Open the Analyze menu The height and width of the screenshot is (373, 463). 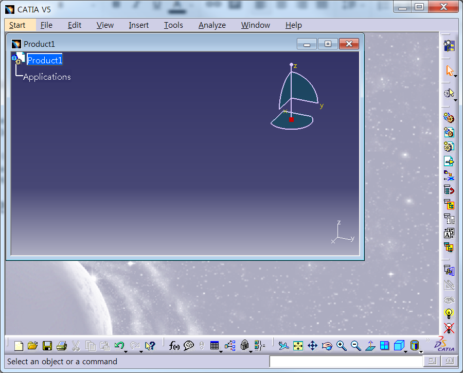coord(212,25)
